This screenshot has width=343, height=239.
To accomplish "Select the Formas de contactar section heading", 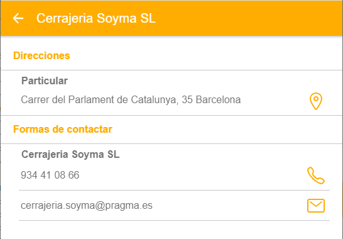I will tap(63, 129).
